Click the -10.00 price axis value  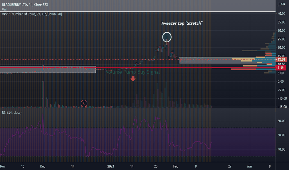[282, 99]
